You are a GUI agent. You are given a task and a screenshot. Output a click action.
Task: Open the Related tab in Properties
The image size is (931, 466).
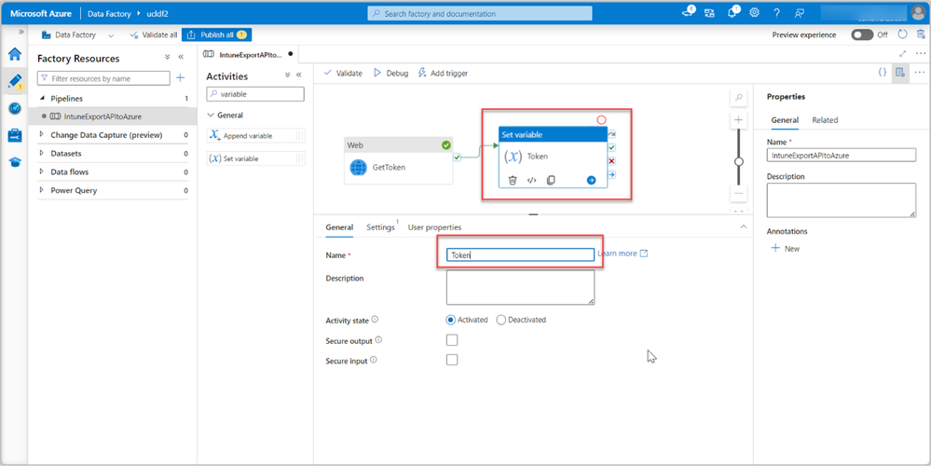click(825, 120)
